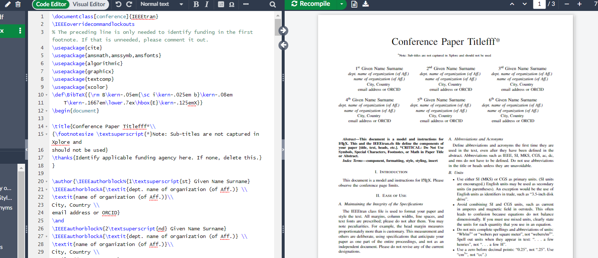
Task: Fold code at line 15
Action: coord(47,134)
